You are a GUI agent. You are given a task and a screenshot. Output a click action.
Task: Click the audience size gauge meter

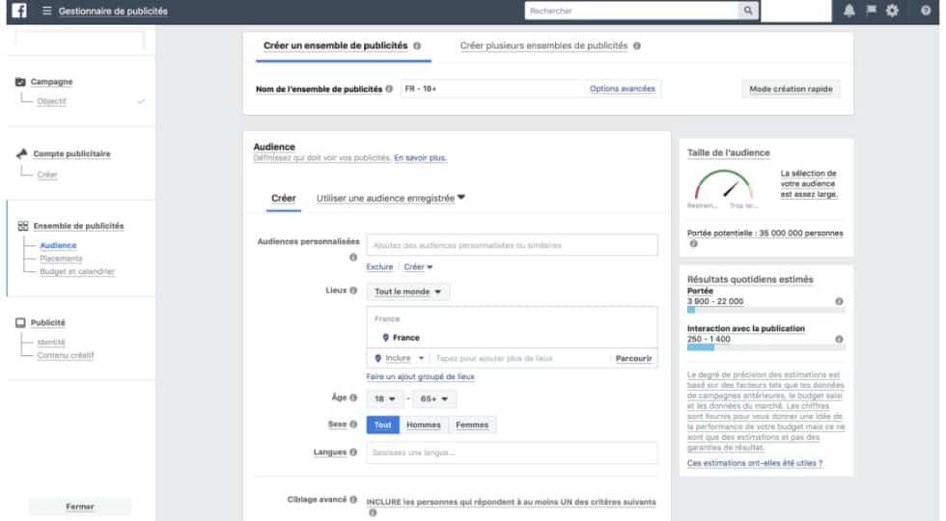(723, 184)
